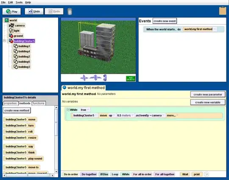The width and height of the screenshot is (229, 180).
Task: Click the Undo button
Action: coord(34,11)
